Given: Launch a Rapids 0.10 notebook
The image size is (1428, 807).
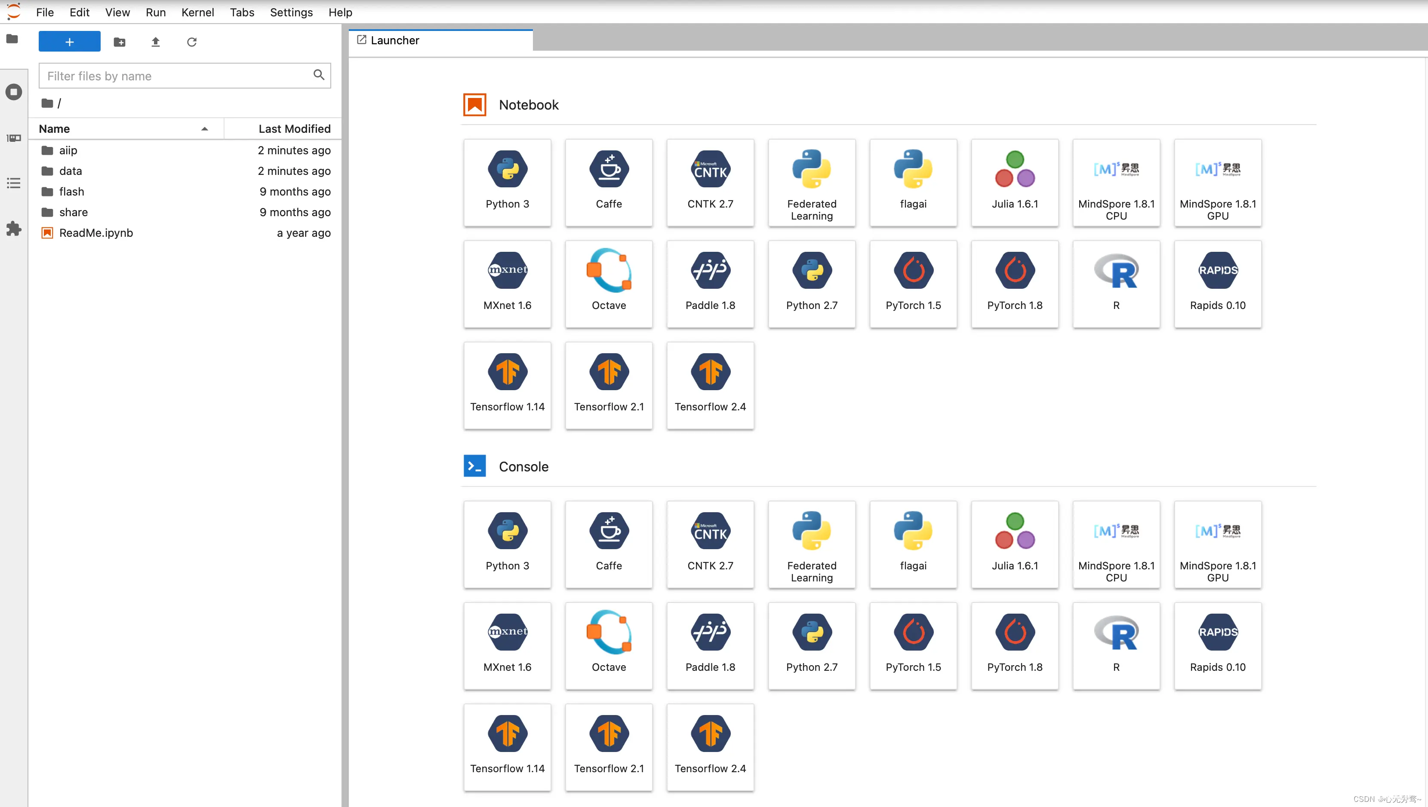Looking at the screenshot, I should [1218, 284].
